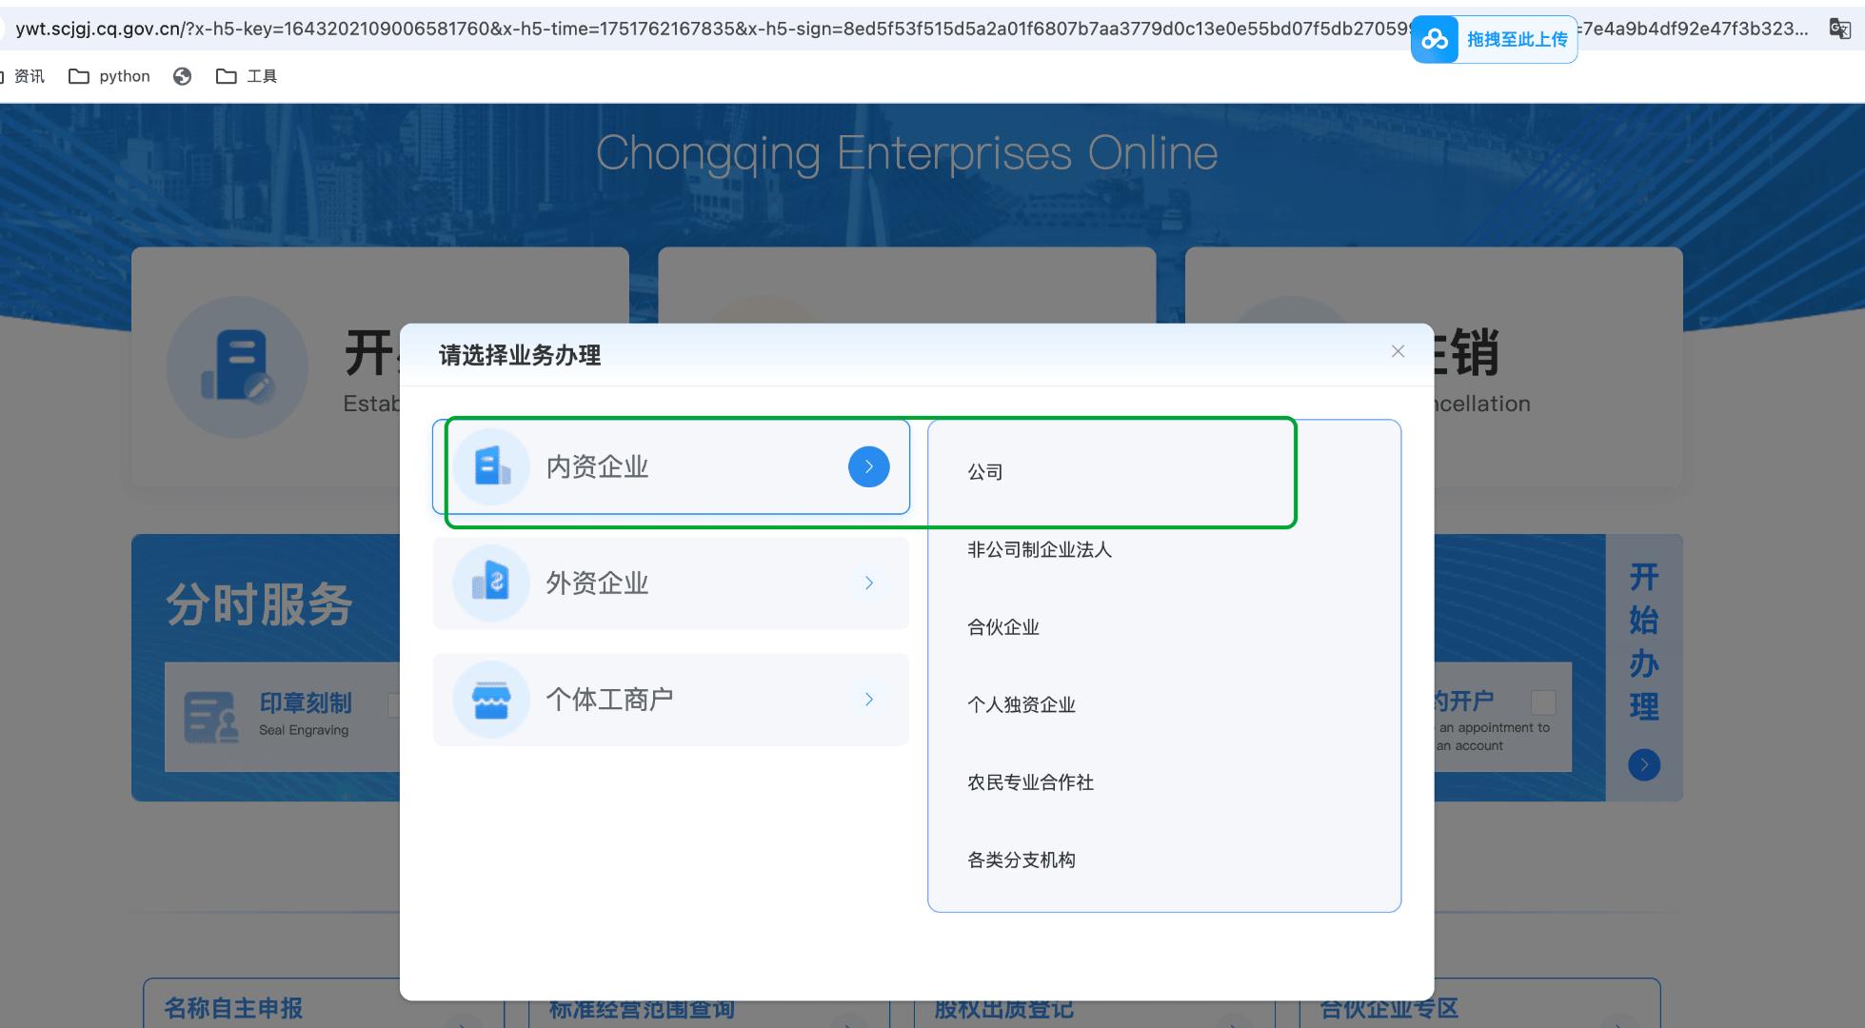Select the 个人独资企业 option
This screenshot has width=1865, height=1028.
1021,704
